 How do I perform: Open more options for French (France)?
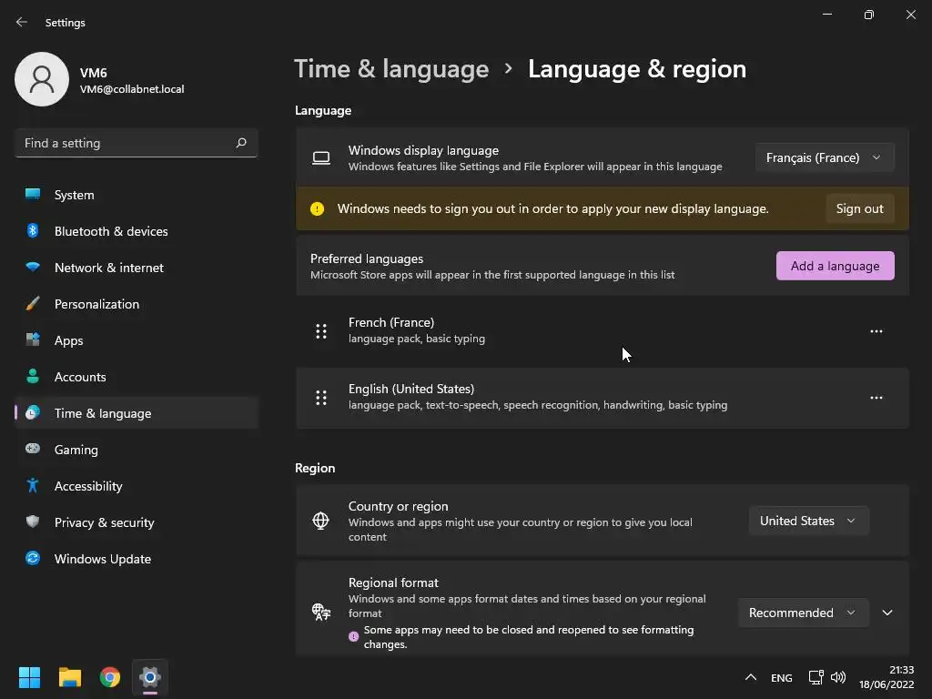[x=876, y=331]
